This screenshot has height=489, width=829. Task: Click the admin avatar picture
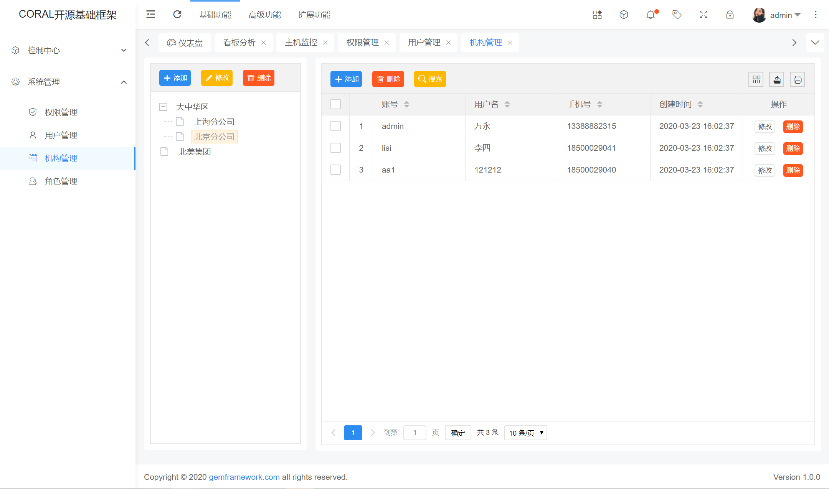759,15
